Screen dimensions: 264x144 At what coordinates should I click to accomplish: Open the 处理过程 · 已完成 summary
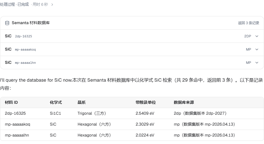(x=14, y=4)
